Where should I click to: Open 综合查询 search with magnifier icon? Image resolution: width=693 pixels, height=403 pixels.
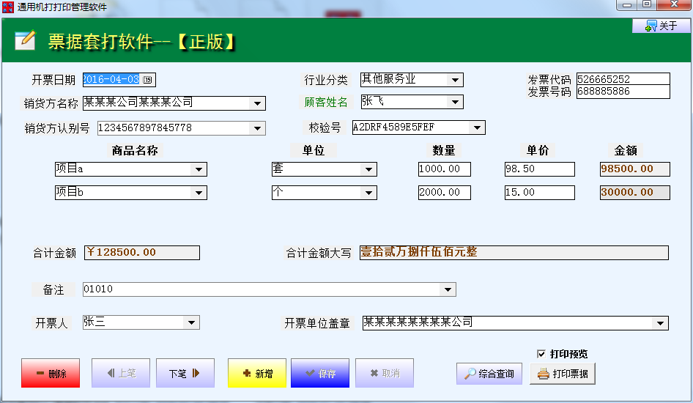point(489,374)
